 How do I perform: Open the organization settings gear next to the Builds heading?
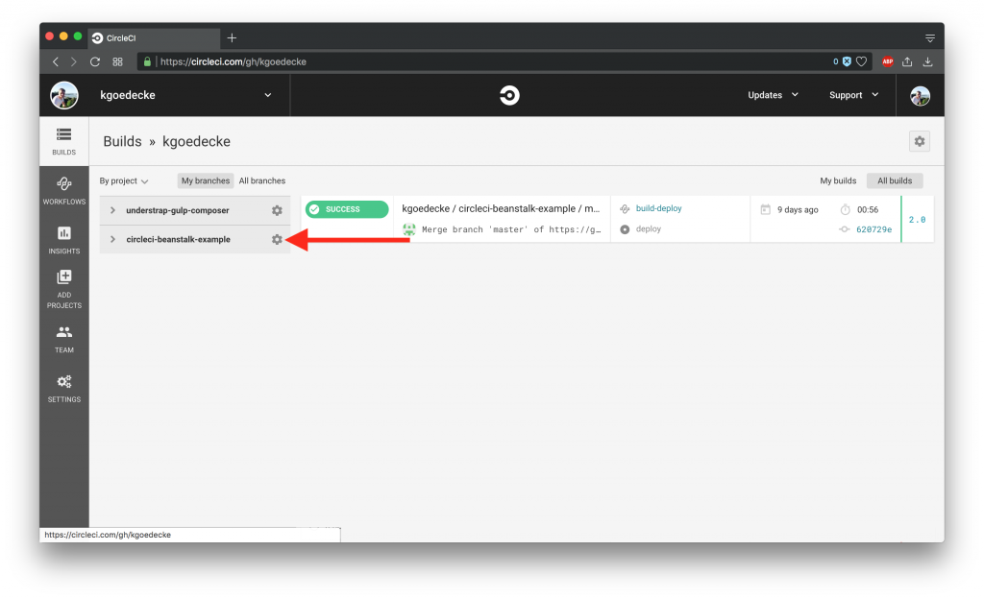click(920, 142)
